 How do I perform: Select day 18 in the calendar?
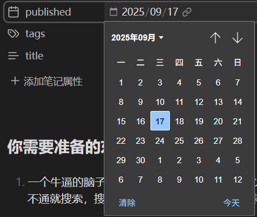pyautogui.click(x=179, y=122)
